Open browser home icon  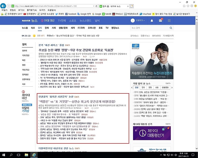click(x=184, y=6)
